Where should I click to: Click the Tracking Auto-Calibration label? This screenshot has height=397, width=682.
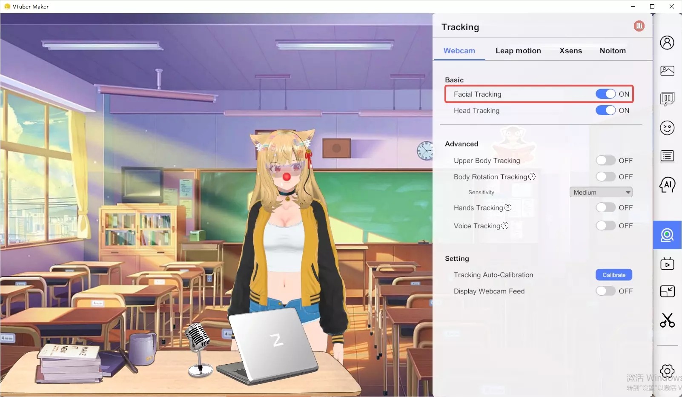point(493,275)
